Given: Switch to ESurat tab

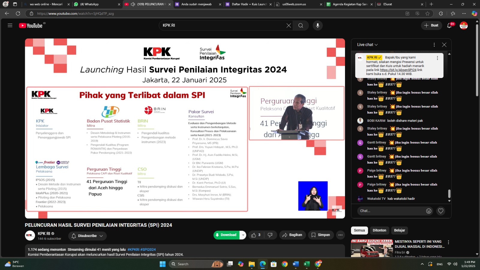Looking at the screenshot, I should pyautogui.click(x=400, y=4).
